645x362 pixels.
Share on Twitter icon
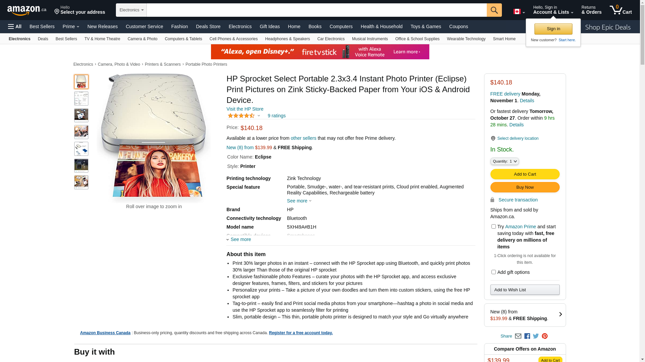tap(536, 336)
